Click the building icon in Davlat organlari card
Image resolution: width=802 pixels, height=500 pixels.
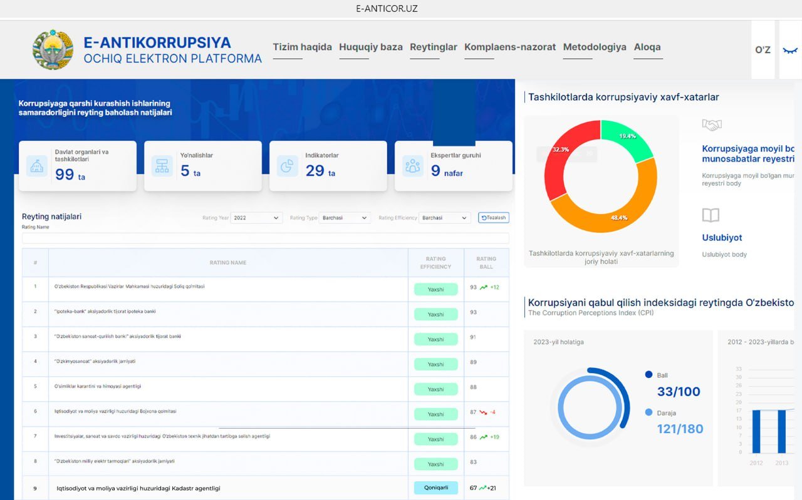tap(37, 166)
